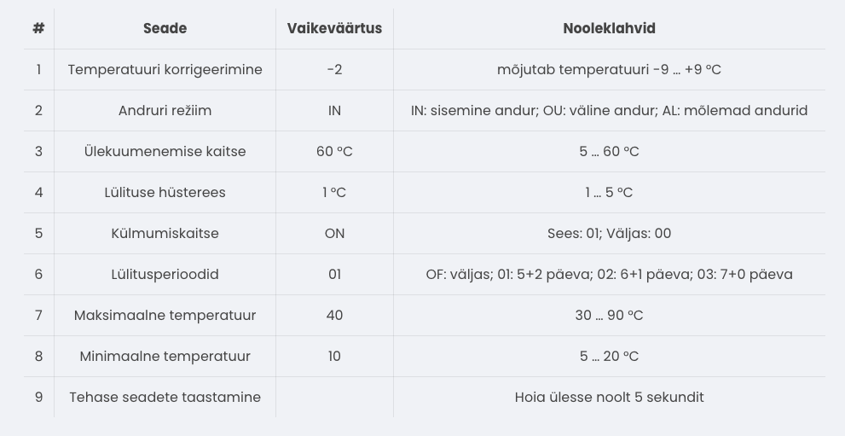Click the 'Vaikeväärtus' column header
This screenshot has width=845, height=436.
pyautogui.click(x=334, y=28)
